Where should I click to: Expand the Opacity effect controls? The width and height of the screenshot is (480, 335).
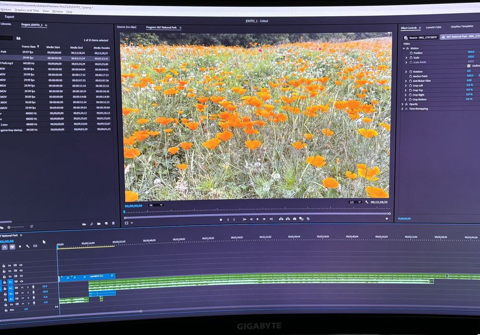(x=402, y=103)
